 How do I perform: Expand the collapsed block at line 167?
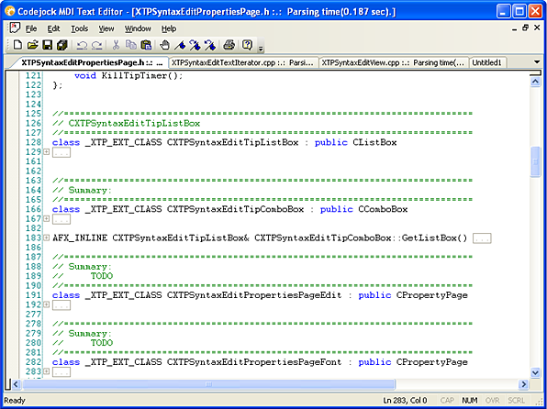46,219
